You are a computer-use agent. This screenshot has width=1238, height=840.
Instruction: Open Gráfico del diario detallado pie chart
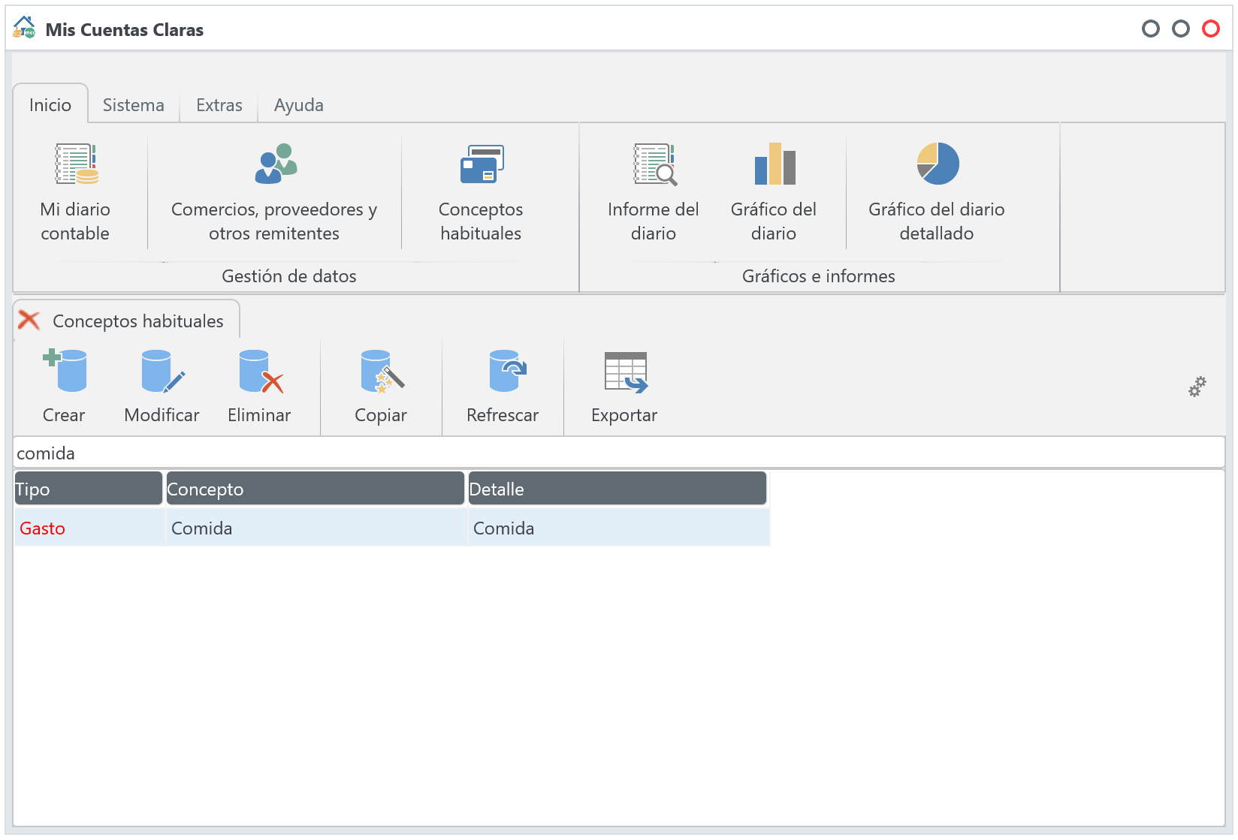[x=936, y=192]
